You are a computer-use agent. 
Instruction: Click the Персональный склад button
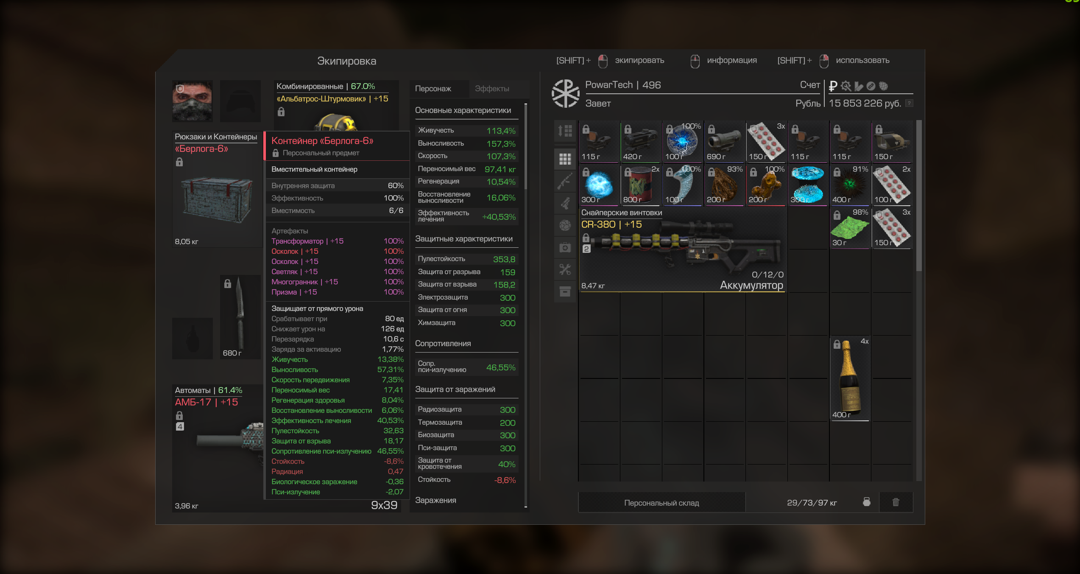(661, 503)
